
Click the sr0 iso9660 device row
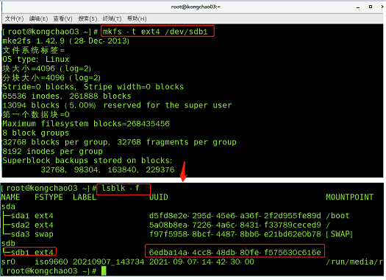[x=192, y=262]
